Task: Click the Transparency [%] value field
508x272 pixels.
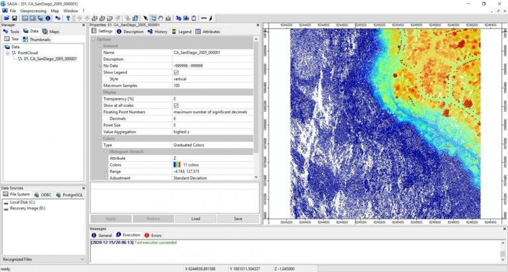Action: pyautogui.click(x=213, y=98)
